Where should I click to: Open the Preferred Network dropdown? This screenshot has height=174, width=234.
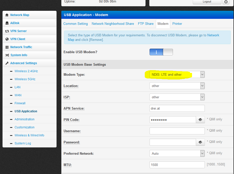click(x=177, y=153)
